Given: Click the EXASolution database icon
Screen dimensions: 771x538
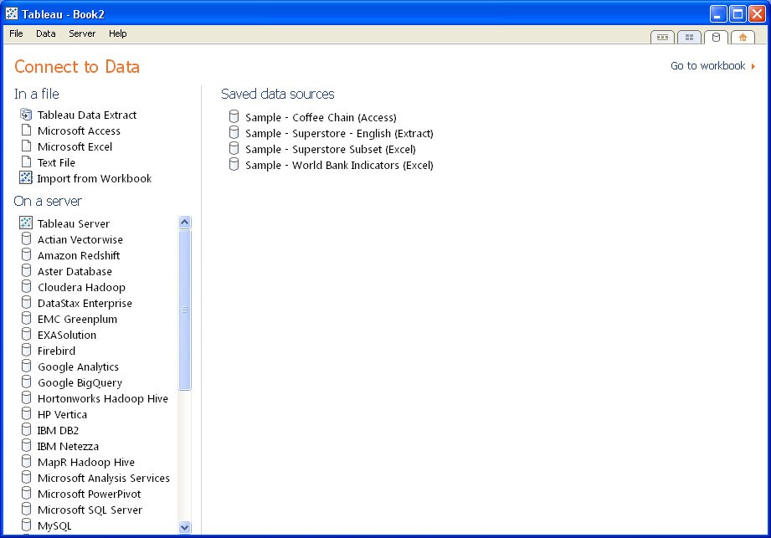Looking at the screenshot, I should (27, 334).
